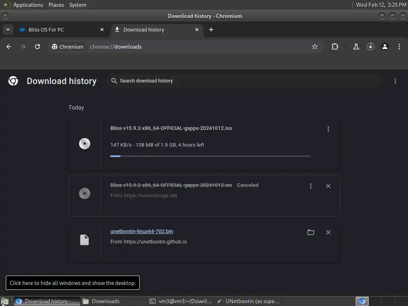Image resolution: width=408 pixels, height=306 pixels.
Task: Click the in-progress Bliss ISO disc icon
Action: coord(84,143)
